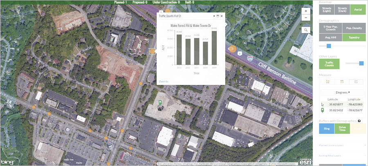Click longitude value -78.623383
Viewport: 368px width, 166px height.
355,105
